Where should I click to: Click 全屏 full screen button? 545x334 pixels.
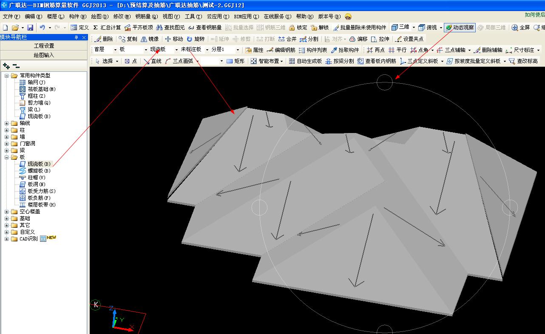pyautogui.click(x=521, y=27)
